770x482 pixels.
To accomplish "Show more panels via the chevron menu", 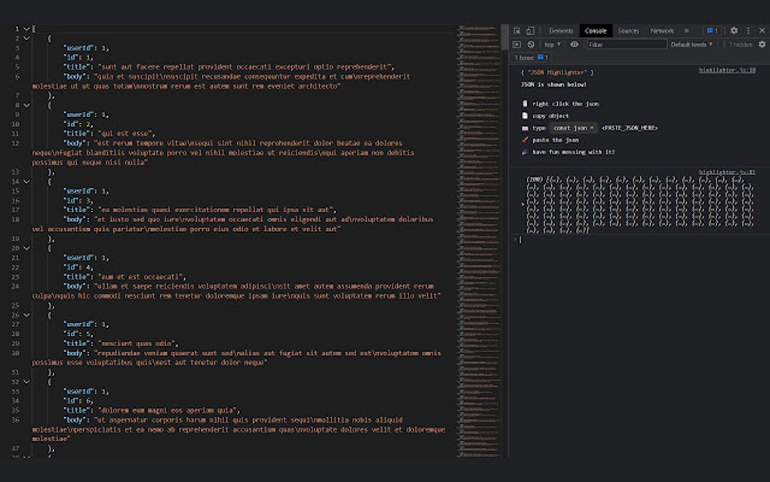I will 685,30.
